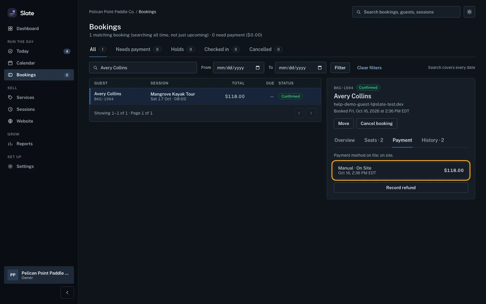
Task: Open the Calendar page
Action: coord(39,63)
